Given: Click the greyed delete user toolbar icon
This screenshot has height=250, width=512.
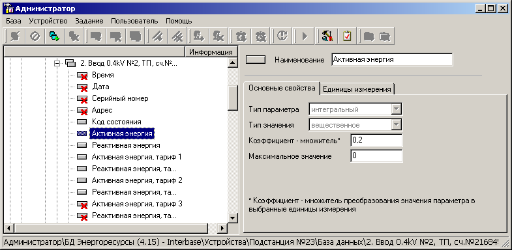Looking at the screenshot, I should pos(218,36).
